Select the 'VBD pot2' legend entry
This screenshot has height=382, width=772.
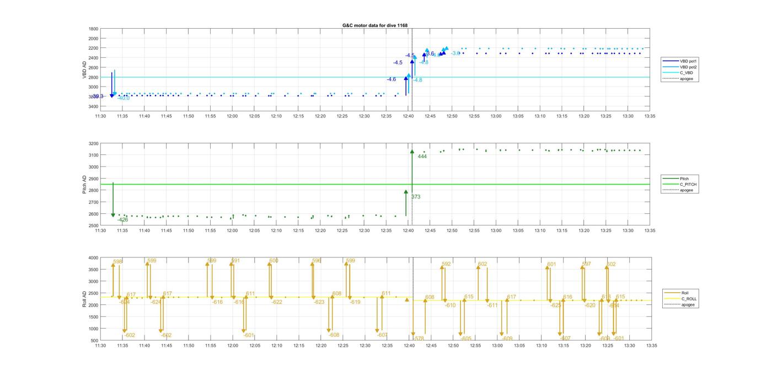coord(679,67)
